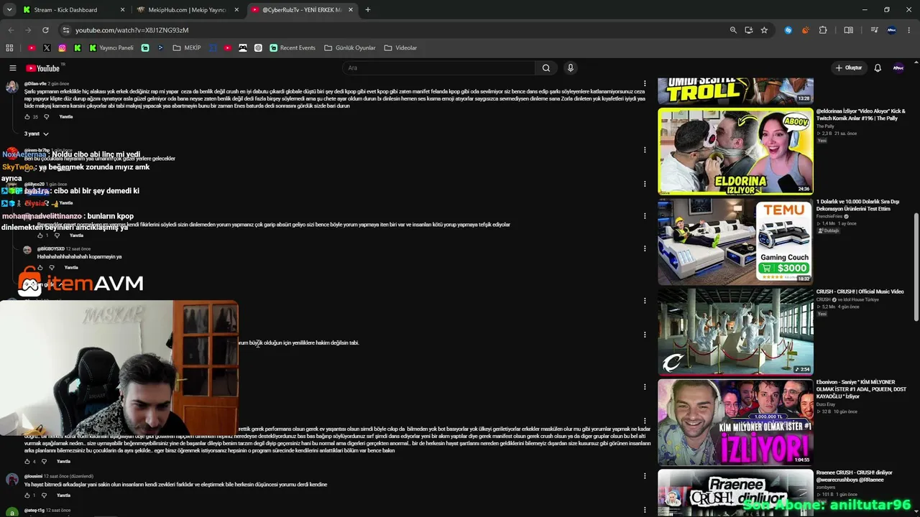The height and width of the screenshot is (517, 920).
Task: Open Recent Events bookmark
Action: click(293, 48)
